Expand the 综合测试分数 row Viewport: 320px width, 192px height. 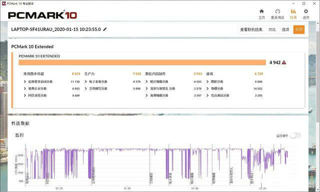[x=207, y=95]
